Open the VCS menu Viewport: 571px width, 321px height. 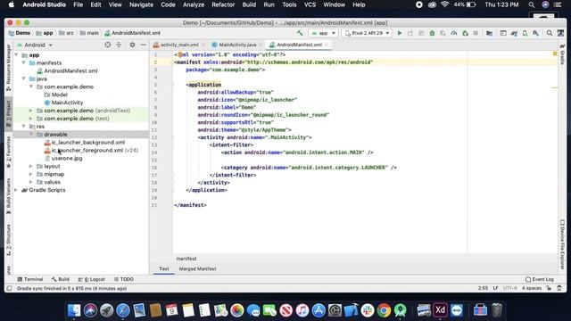(x=310, y=4)
